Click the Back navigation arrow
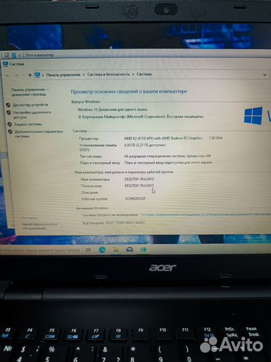271x362 pixels. 7,75
